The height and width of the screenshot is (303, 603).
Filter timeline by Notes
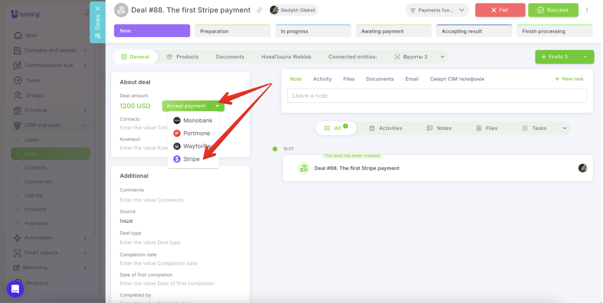[439, 128]
